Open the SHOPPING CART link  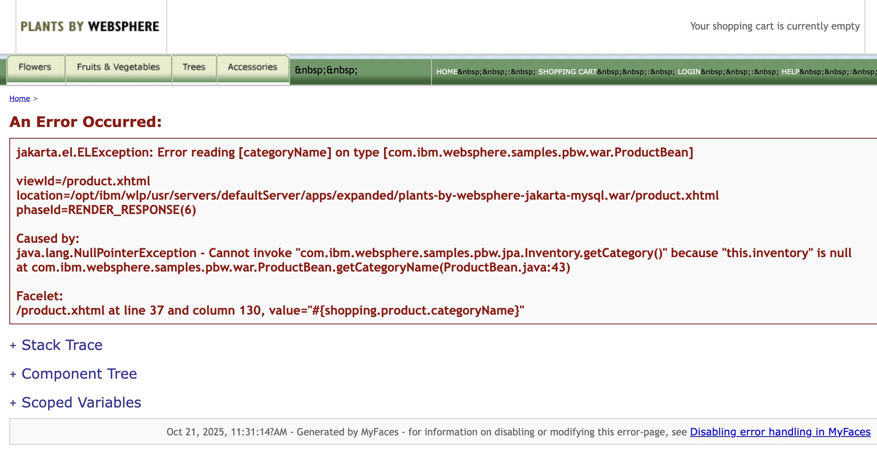pos(567,72)
